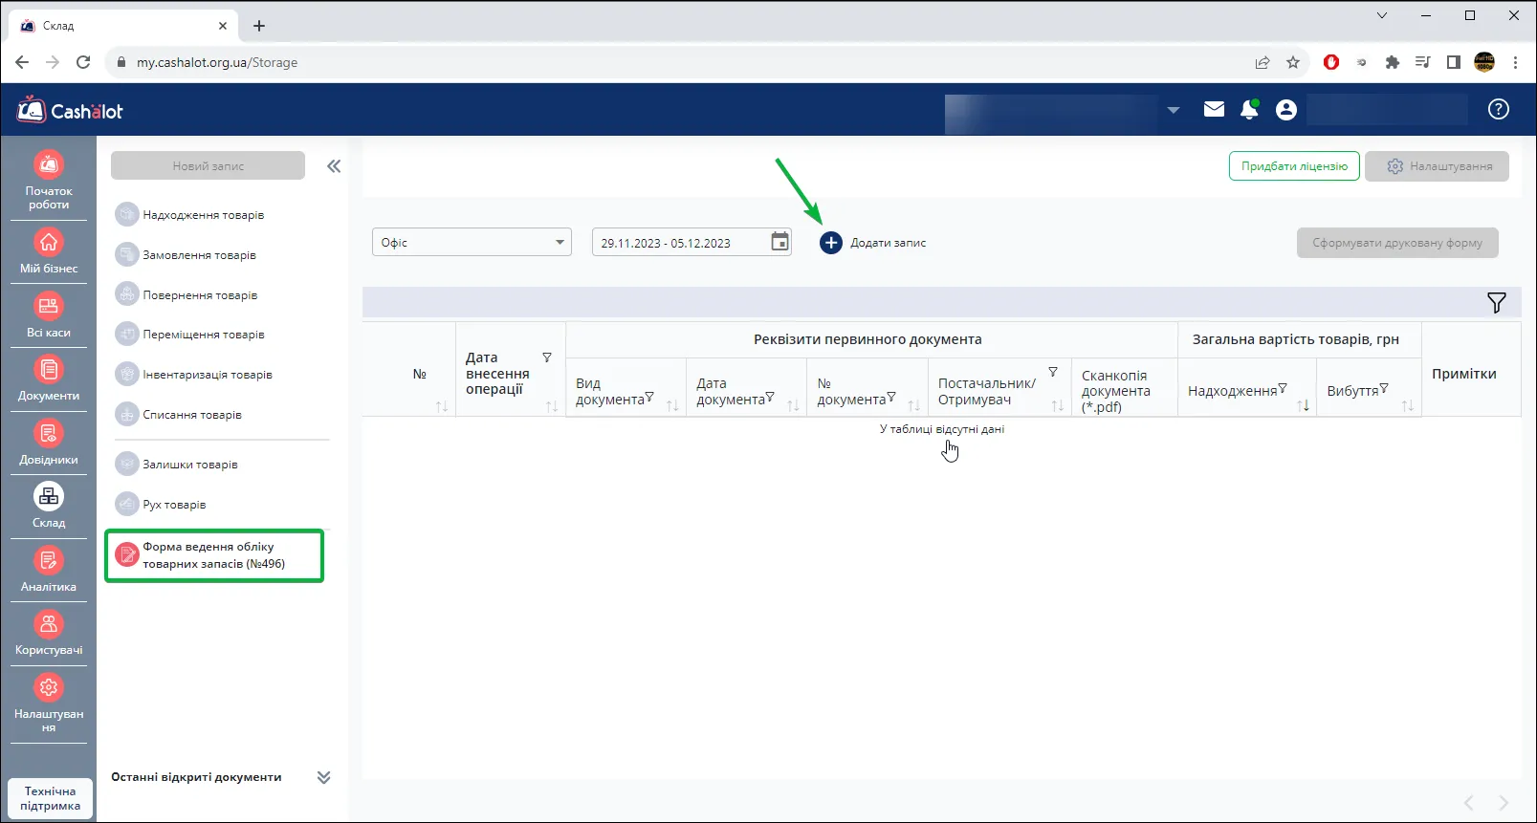The image size is (1537, 823).
Task: Click the Технічна підтримка button
Action: click(51, 798)
